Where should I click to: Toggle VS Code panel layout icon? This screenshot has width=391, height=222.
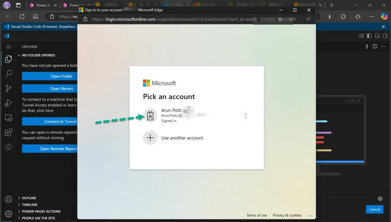(x=377, y=36)
